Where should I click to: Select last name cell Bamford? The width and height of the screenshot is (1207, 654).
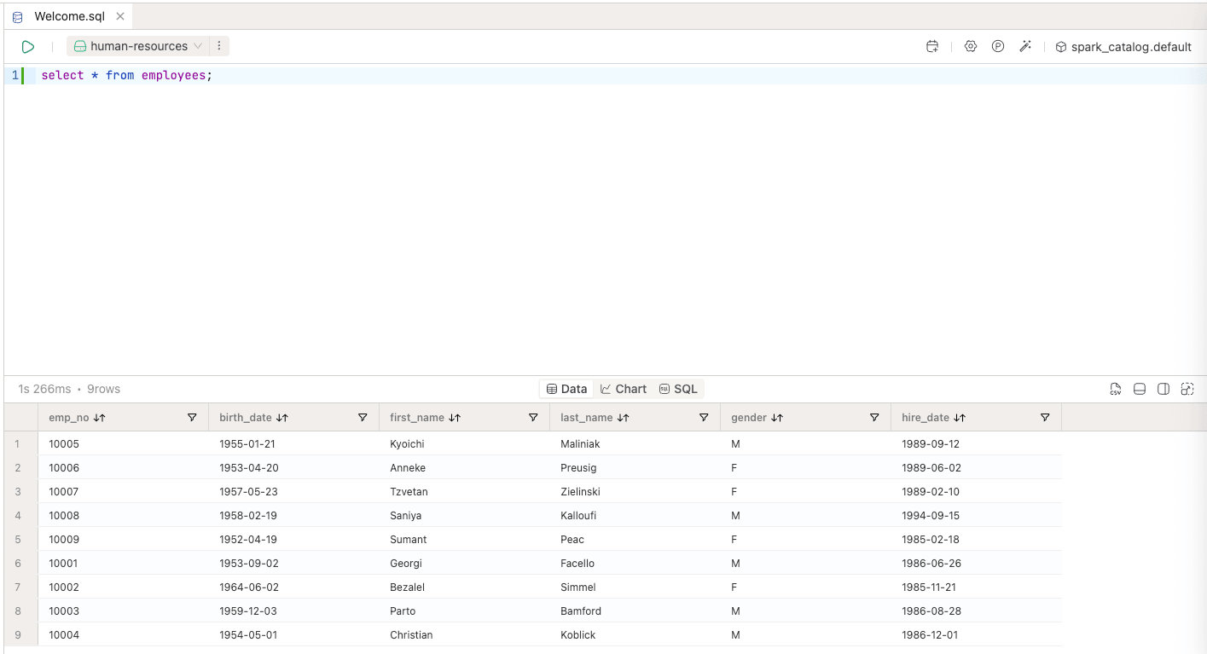click(635, 611)
